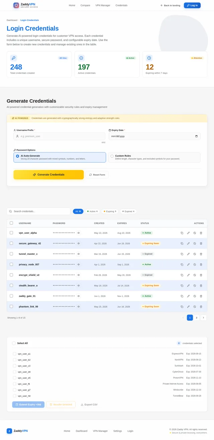Edit the vpn_user_alpha credential
The width and height of the screenshot is (214, 440).
click(x=188, y=233)
